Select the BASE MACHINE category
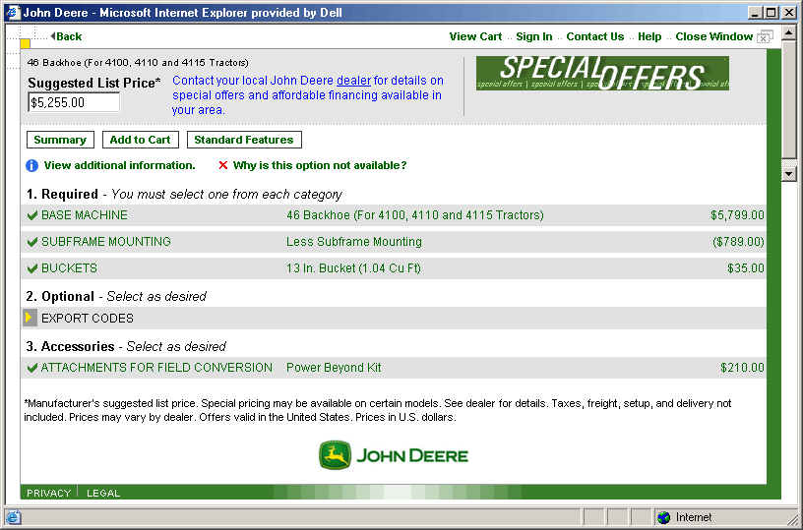This screenshot has height=530, width=803. click(85, 215)
